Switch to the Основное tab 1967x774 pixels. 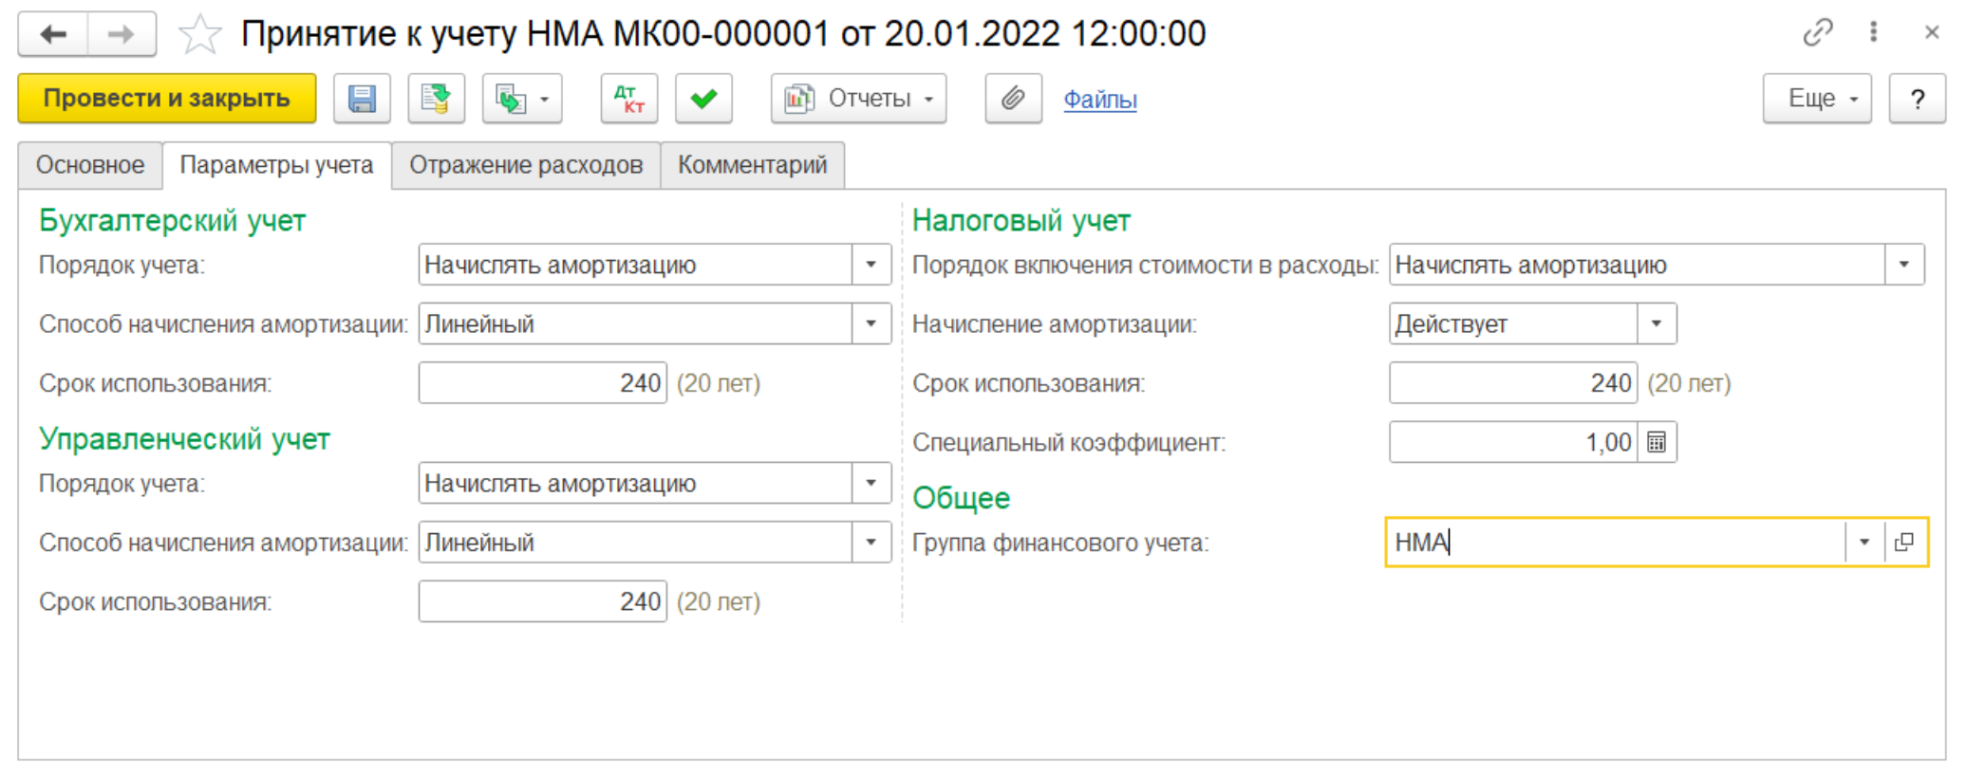90,165
